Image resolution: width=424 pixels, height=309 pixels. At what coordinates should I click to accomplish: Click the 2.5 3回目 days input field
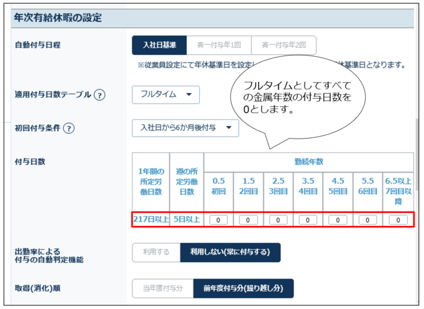(278, 220)
